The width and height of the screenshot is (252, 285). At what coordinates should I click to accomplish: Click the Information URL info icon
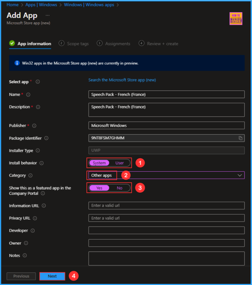[x=44, y=206]
